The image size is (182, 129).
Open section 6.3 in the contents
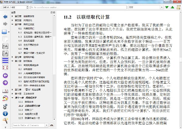[x=35, y=37]
